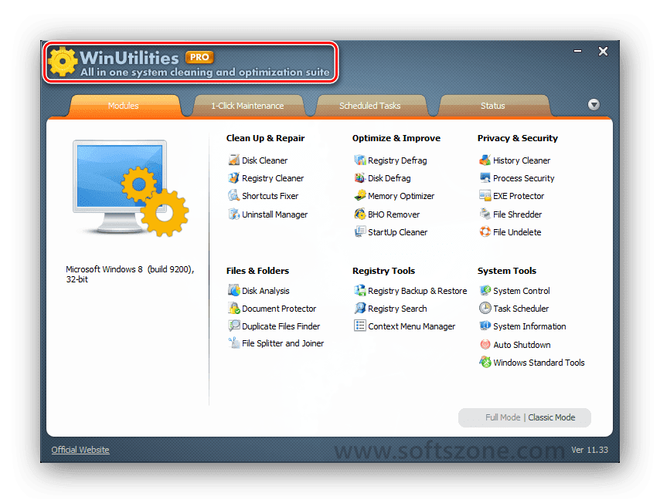Image resolution: width=660 pixels, height=503 pixels.
Task: Open the Auto Shutdown icon
Action: tap(485, 345)
